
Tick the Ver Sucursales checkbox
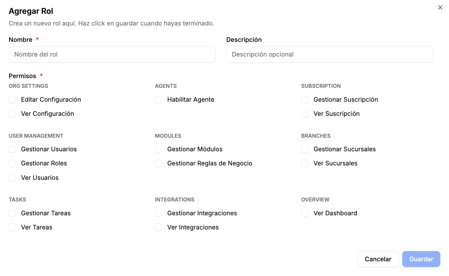(305, 163)
